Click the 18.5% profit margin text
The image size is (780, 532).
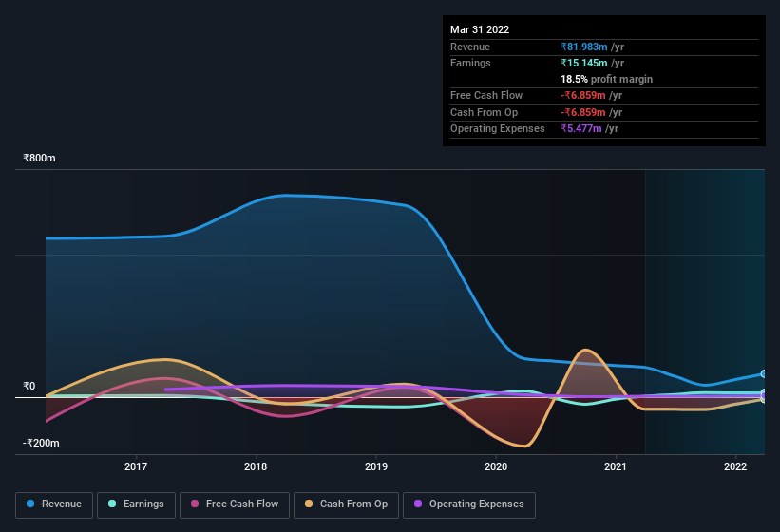pyautogui.click(x=606, y=79)
